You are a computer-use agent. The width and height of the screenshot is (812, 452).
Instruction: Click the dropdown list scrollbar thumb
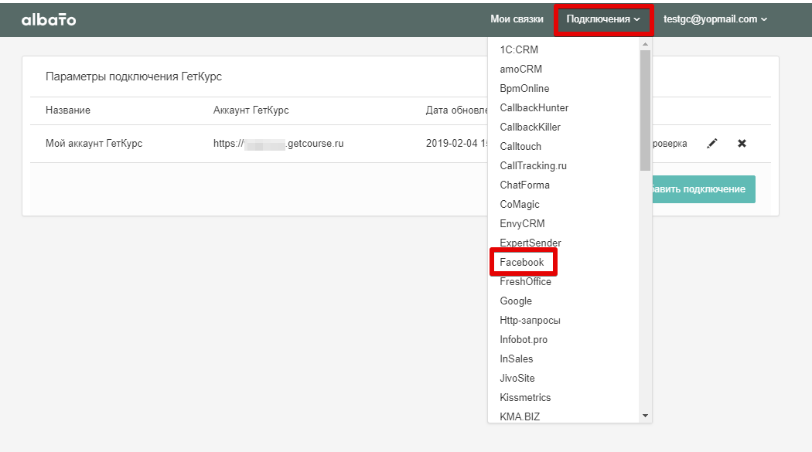(x=645, y=110)
